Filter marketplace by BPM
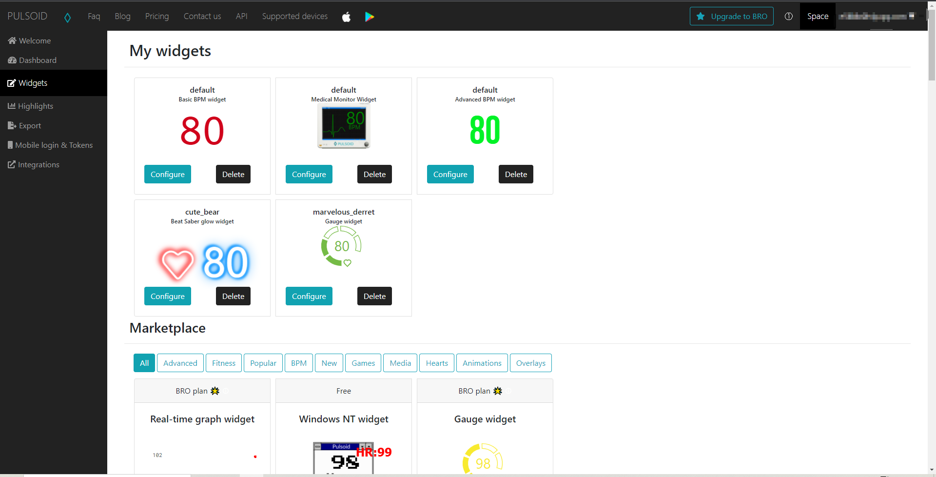The width and height of the screenshot is (936, 477). click(299, 363)
